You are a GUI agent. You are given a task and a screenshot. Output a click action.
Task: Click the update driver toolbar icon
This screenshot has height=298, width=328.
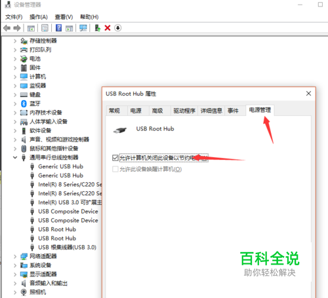(97, 28)
